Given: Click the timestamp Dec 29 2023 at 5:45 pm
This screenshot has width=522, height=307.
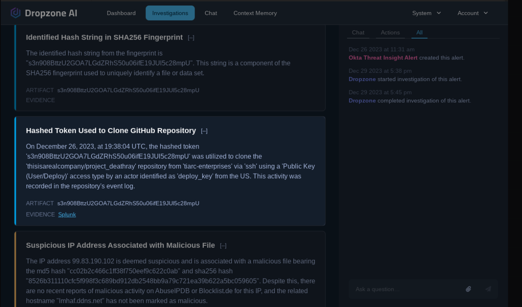Looking at the screenshot, I should point(380,93).
